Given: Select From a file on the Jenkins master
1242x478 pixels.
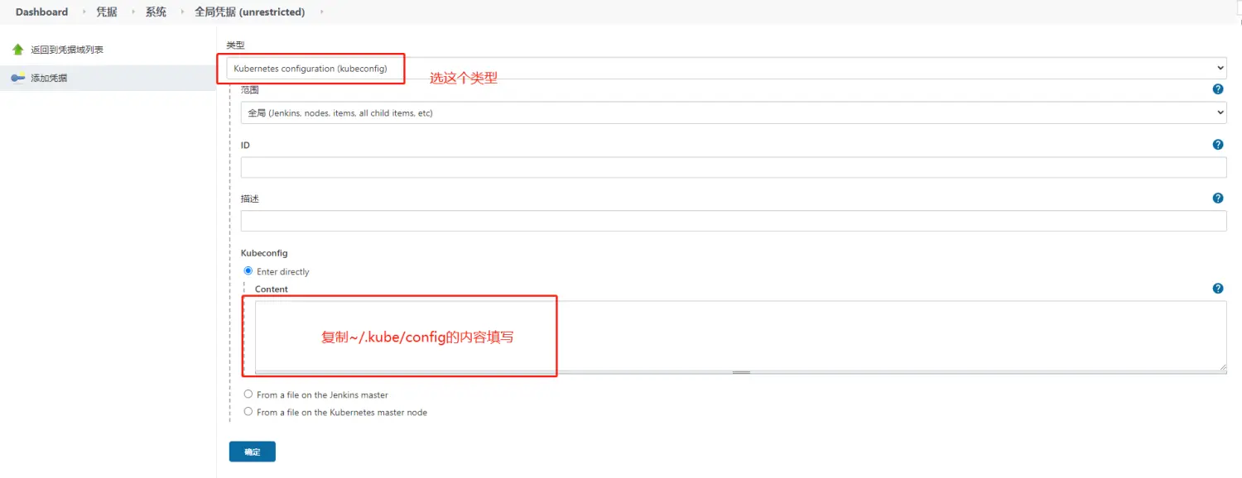Looking at the screenshot, I should click(248, 394).
